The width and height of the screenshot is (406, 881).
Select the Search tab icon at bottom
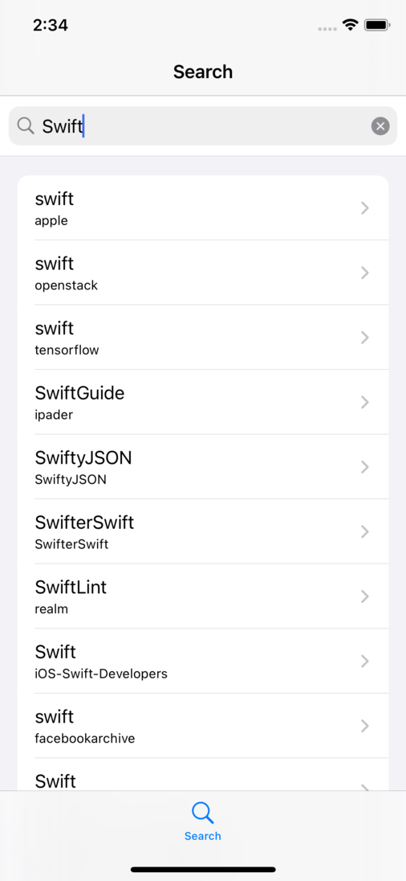coord(202,813)
